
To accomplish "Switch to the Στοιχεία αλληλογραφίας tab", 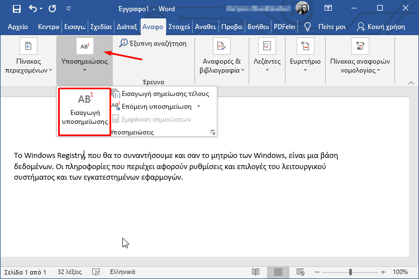I will pos(179,27).
